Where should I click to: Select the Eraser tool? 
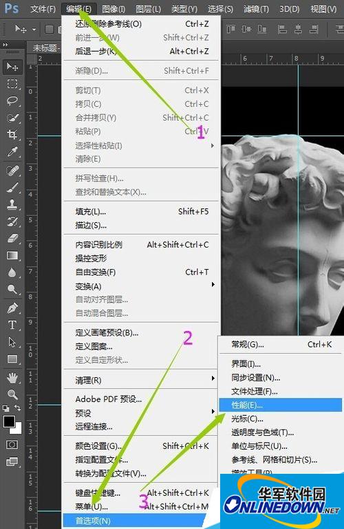tap(12, 239)
